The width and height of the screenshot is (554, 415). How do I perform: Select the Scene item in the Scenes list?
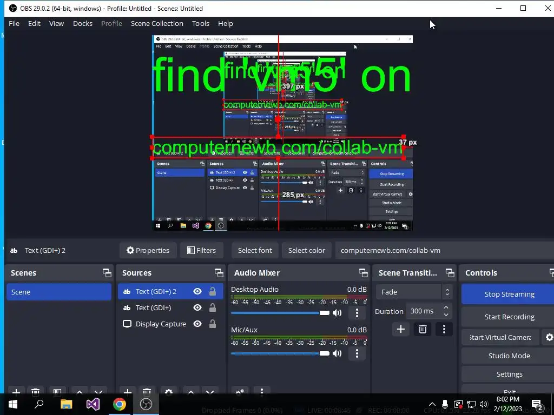tap(59, 292)
